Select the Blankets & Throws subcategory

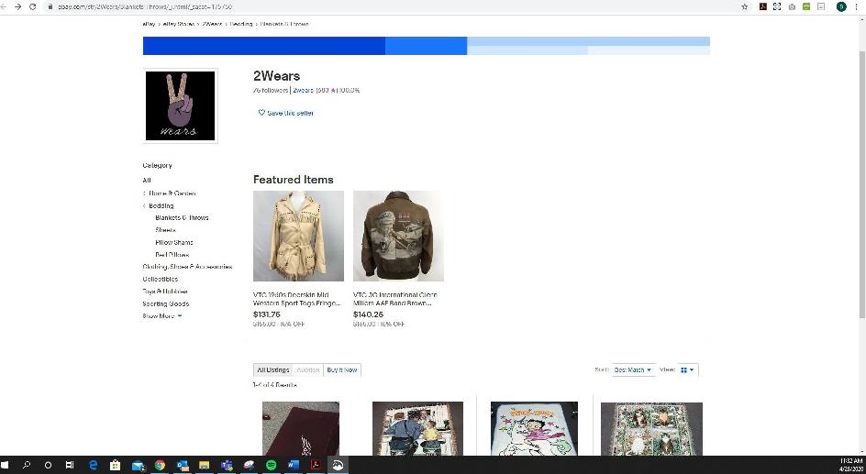[182, 218]
